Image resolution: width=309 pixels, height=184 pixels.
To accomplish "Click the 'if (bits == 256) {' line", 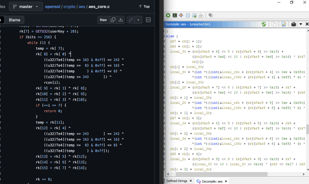I will [x=38, y=37].
